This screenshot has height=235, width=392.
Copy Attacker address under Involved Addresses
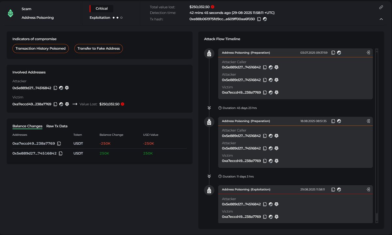[x=56, y=88]
